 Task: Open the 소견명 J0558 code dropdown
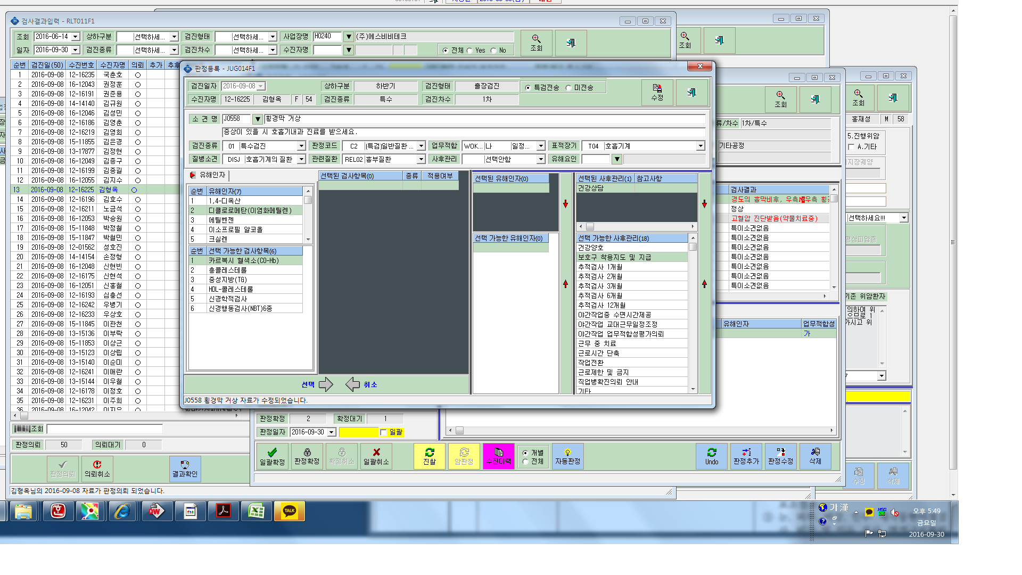pyautogui.click(x=258, y=119)
